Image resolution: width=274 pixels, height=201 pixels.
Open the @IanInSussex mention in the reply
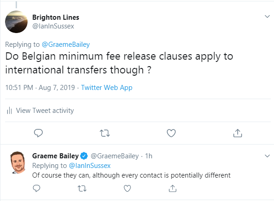point(90,166)
